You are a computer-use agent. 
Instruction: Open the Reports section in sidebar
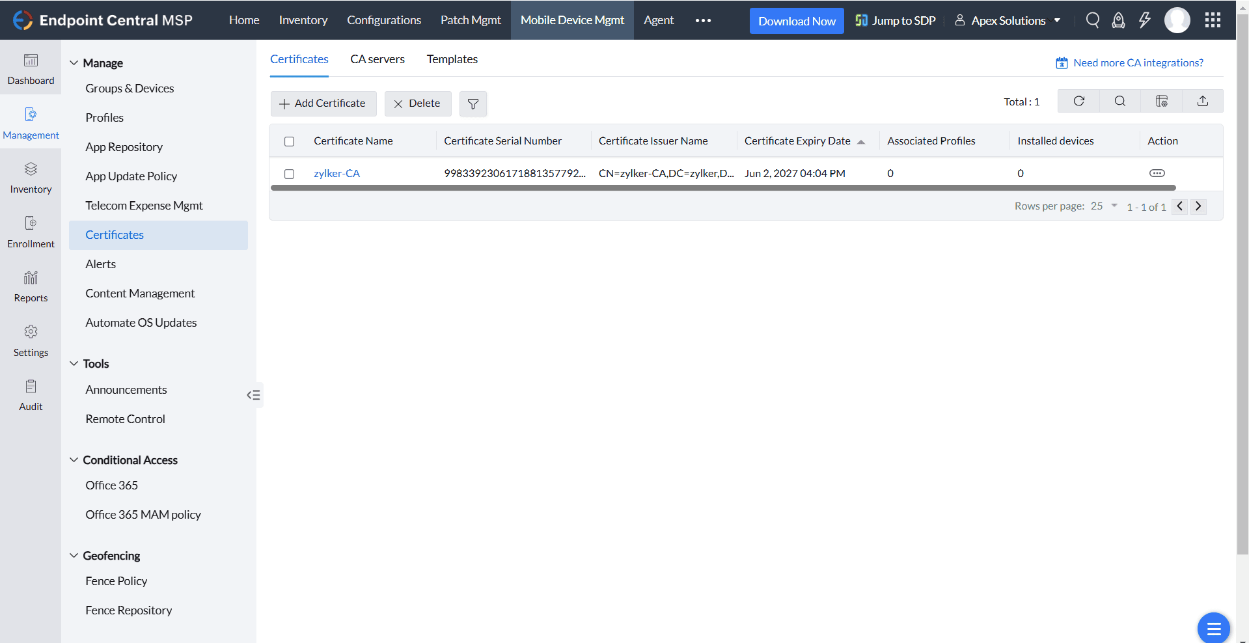click(x=31, y=286)
